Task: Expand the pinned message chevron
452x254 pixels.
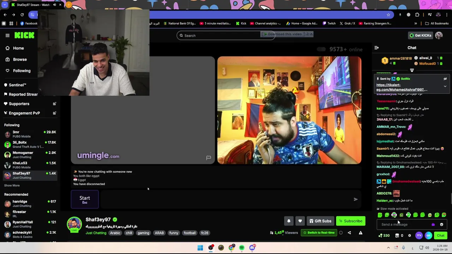Action: coord(445,86)
